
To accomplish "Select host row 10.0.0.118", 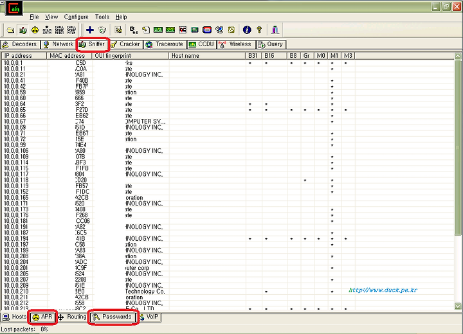I will click(x=228, y=180).
